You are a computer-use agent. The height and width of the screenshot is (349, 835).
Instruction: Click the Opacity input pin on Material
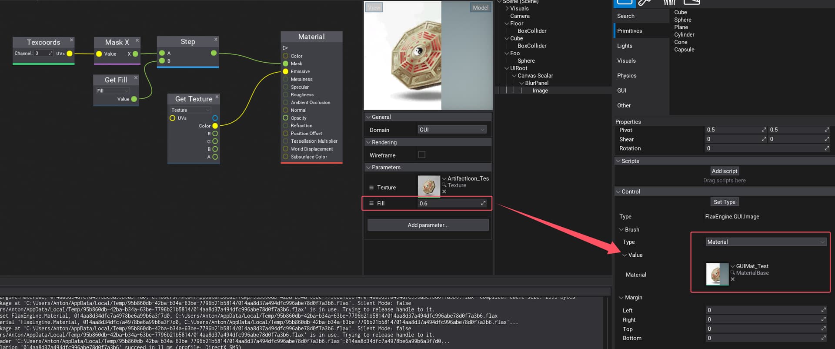[x=285, y=118]
